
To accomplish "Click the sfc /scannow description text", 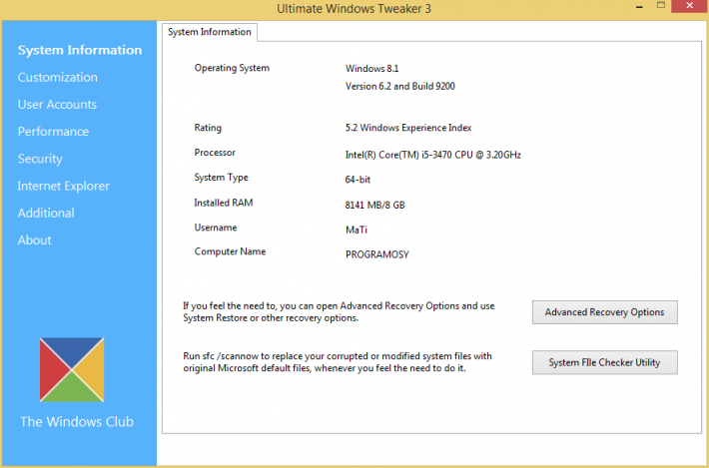I will point(338,362).
